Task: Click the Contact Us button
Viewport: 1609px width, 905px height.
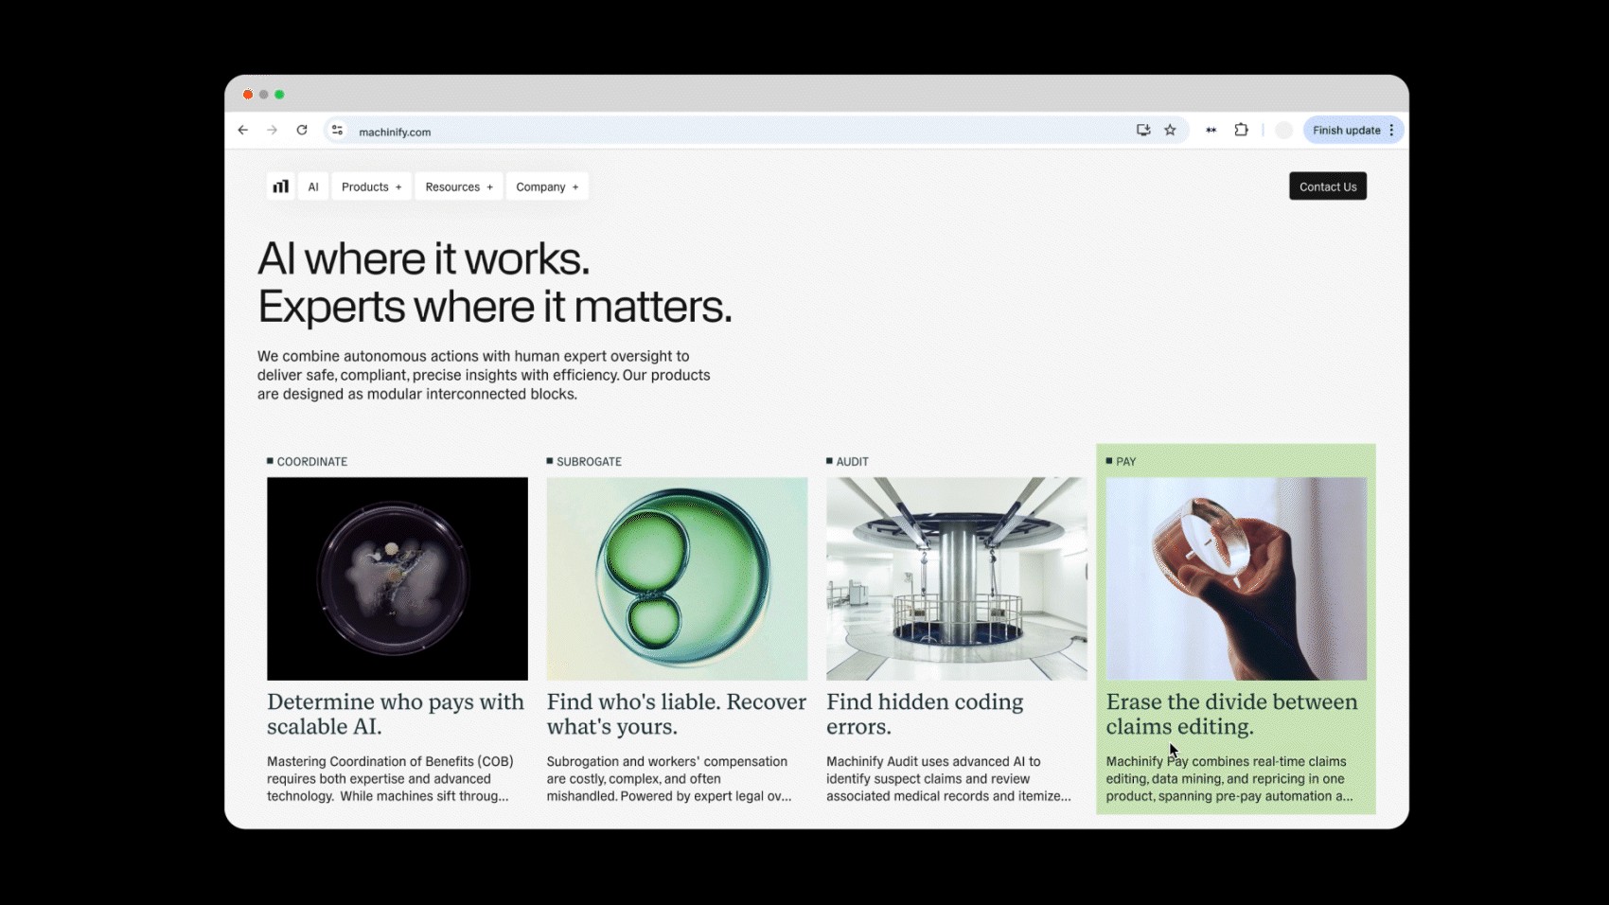Action: [1328, 186]
